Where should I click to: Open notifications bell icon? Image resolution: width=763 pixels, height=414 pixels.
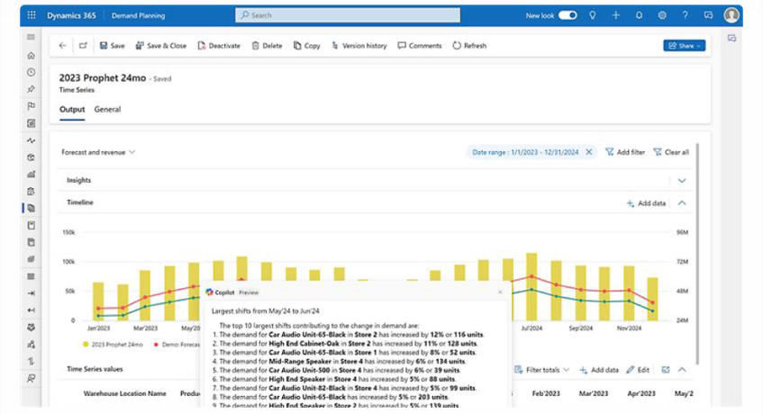639,15
